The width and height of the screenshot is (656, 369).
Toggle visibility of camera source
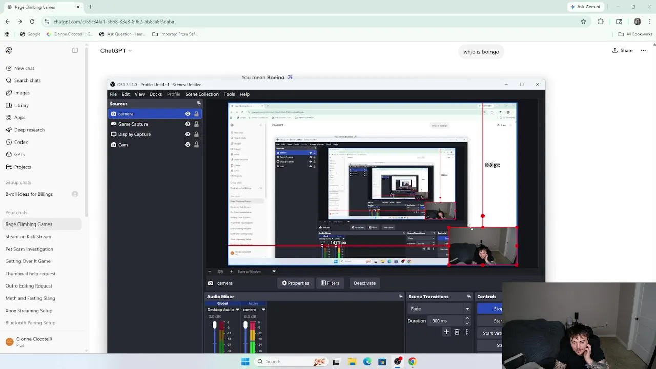click(188, 114)
